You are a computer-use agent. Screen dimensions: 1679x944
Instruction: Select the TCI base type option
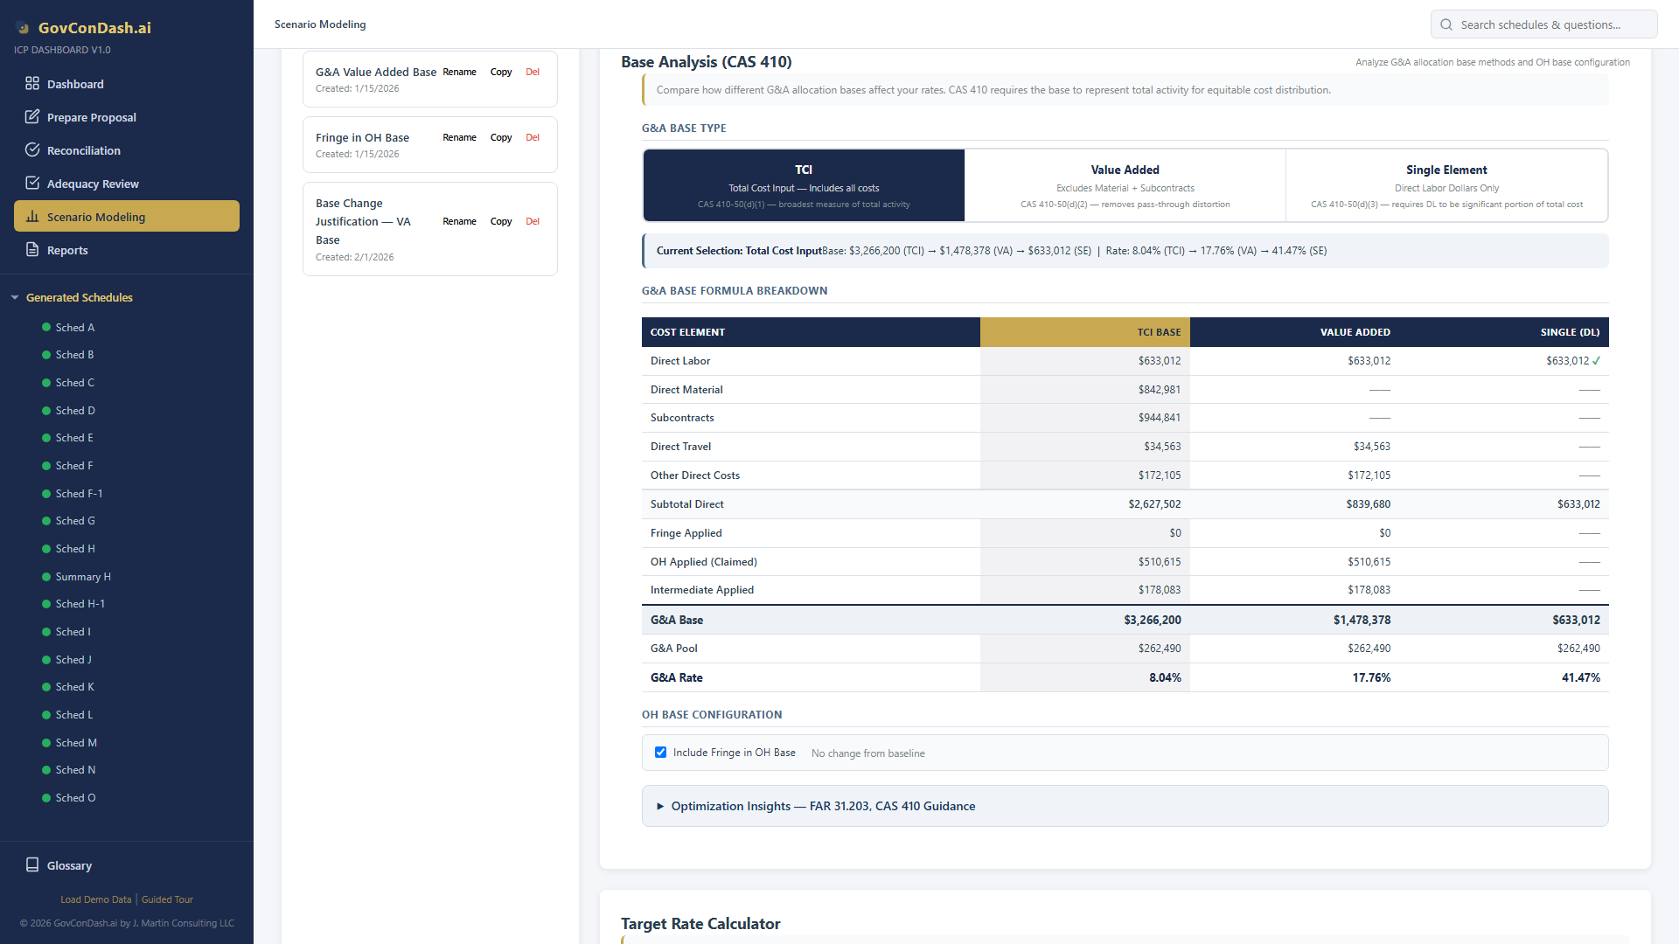click(x=804, y=185)
